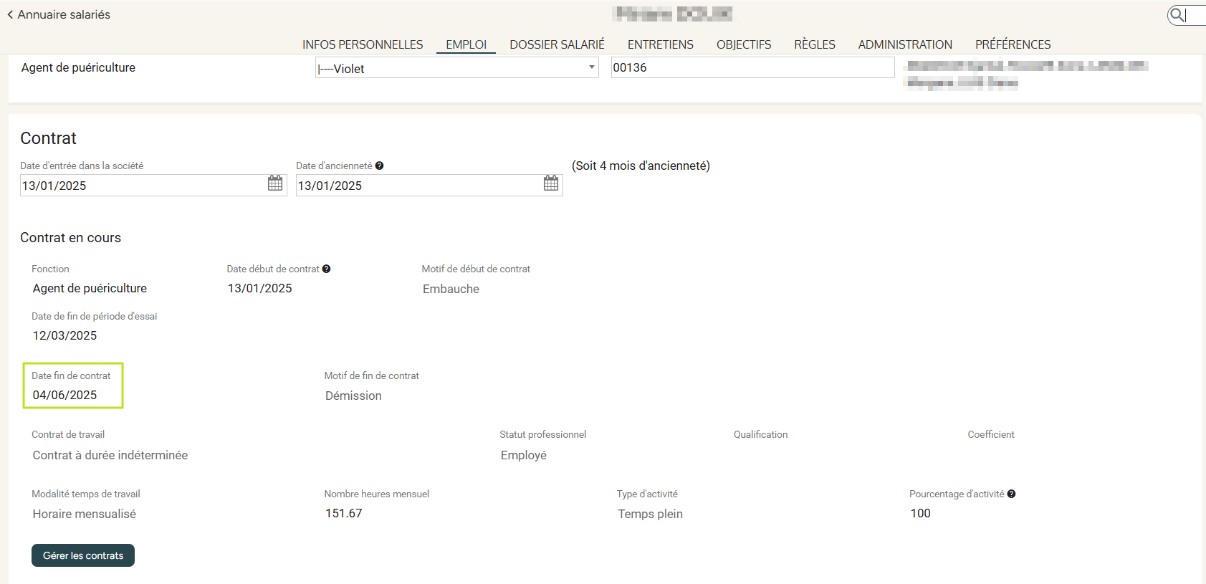Select the OBJECTIFS tab
The image size is (1206, 584).
point(744,44)
